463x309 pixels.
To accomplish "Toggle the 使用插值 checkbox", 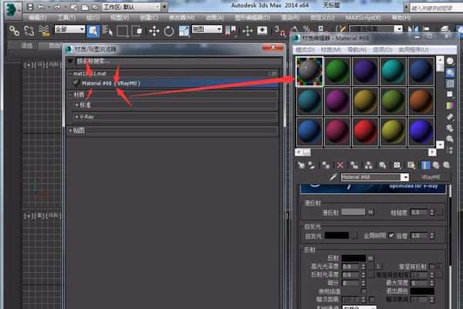I will (x=363, y=291).
